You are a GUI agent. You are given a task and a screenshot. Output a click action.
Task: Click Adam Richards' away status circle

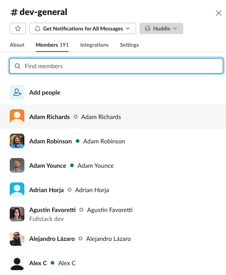pyautogui.click(x=76, y=117)
